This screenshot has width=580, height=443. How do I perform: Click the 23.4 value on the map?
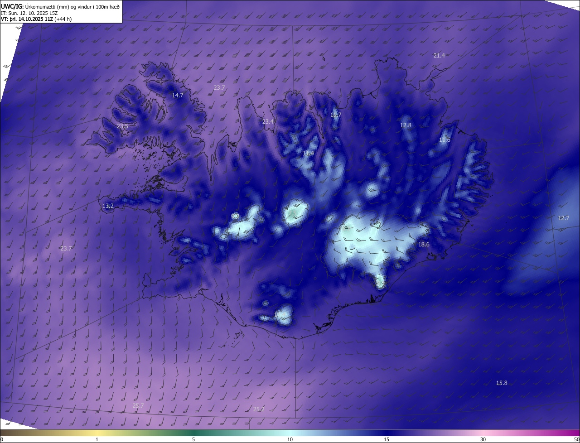[268, 121]
